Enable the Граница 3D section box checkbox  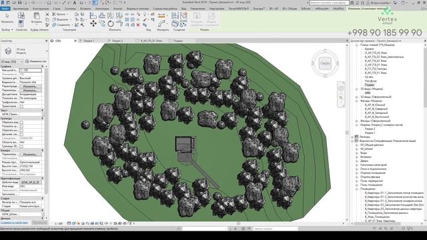[21, 147]
